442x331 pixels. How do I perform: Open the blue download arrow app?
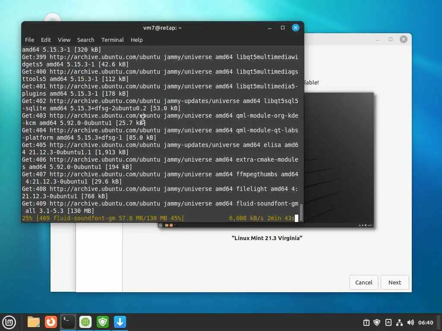(x=120, y=322)
